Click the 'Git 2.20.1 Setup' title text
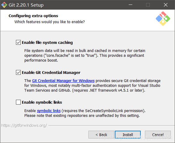Image resolution: width=175 pixels, height=143 pixels. (x=26, y=5)
